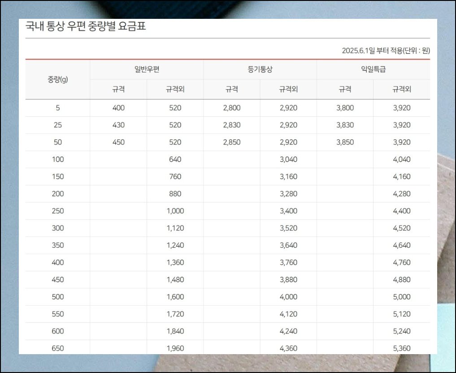Click '규격' subheader under 익일특급
The height and width of the screenshot is (373, 456).
coord(345,89)
